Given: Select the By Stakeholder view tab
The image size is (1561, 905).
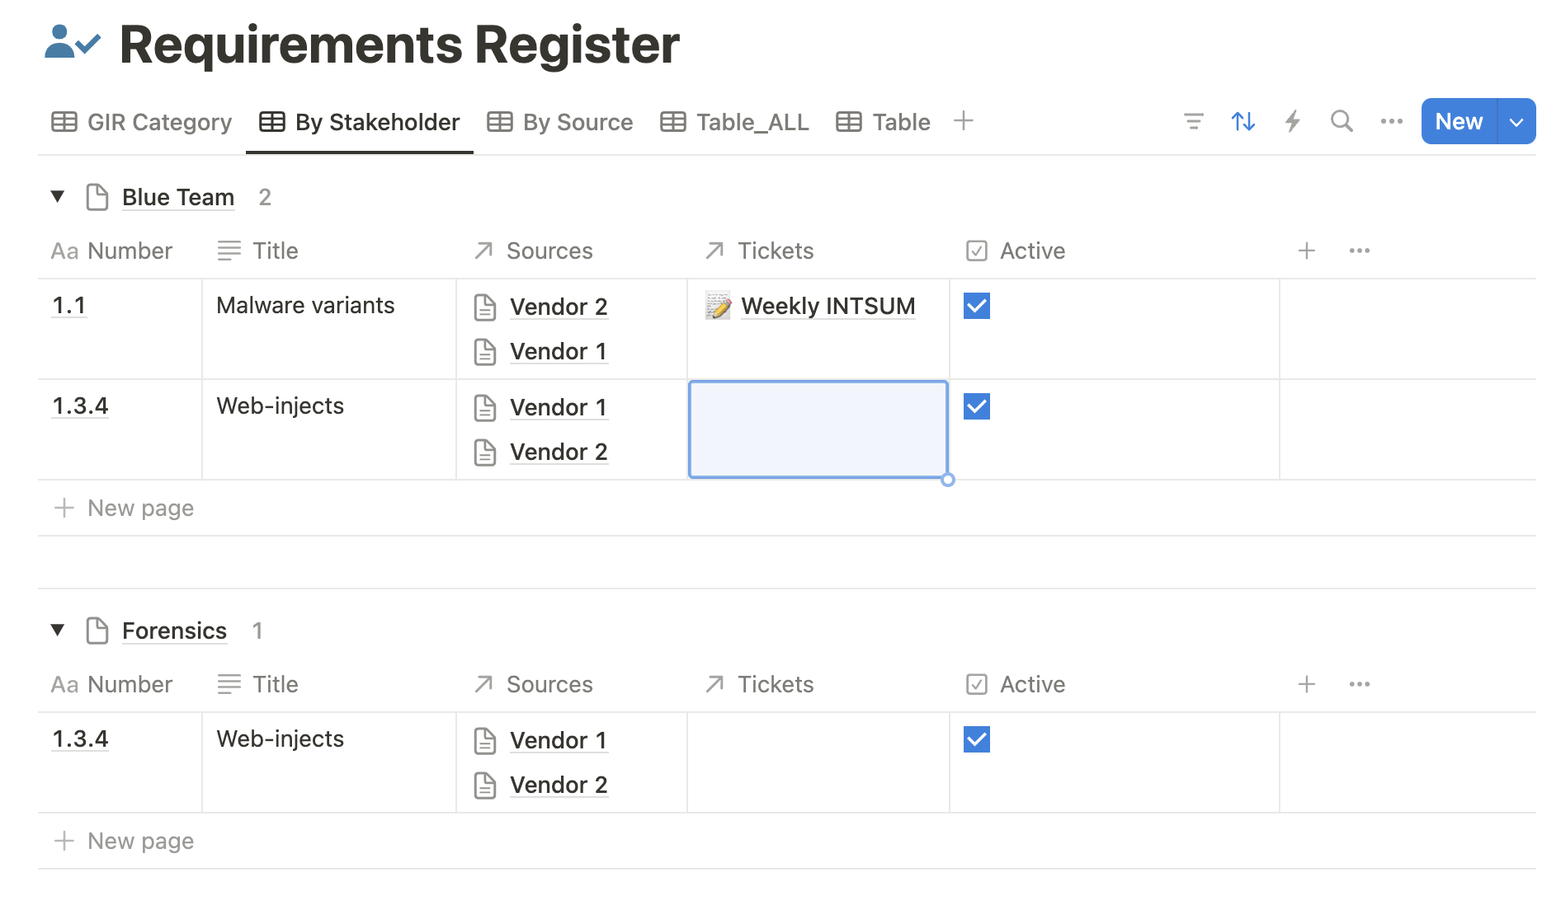Looking at the screenshot, I should pyautogui.click(x=360, y=122).
